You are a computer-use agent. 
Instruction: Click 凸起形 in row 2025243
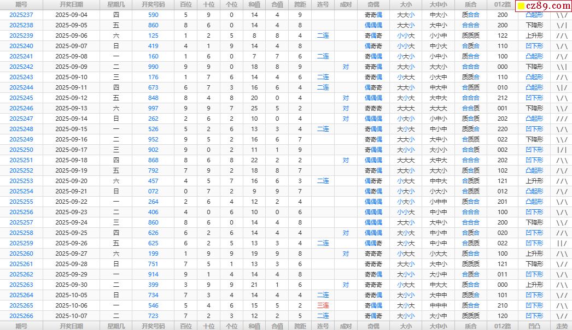(534, 77)
